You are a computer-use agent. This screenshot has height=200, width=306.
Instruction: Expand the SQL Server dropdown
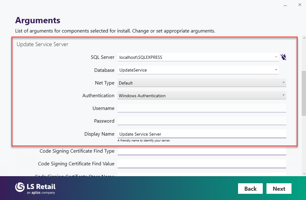pyautogui.click(x=276, y=57)
